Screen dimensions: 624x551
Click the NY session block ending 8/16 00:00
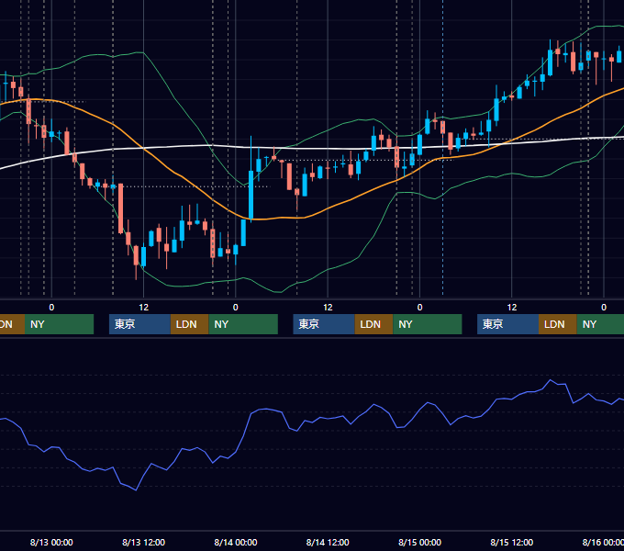[x=600, y=324]
